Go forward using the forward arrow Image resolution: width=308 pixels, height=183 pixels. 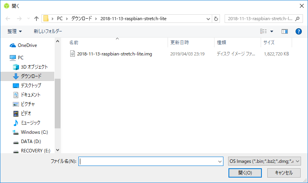pyautogui.click(x=19, y=19)
